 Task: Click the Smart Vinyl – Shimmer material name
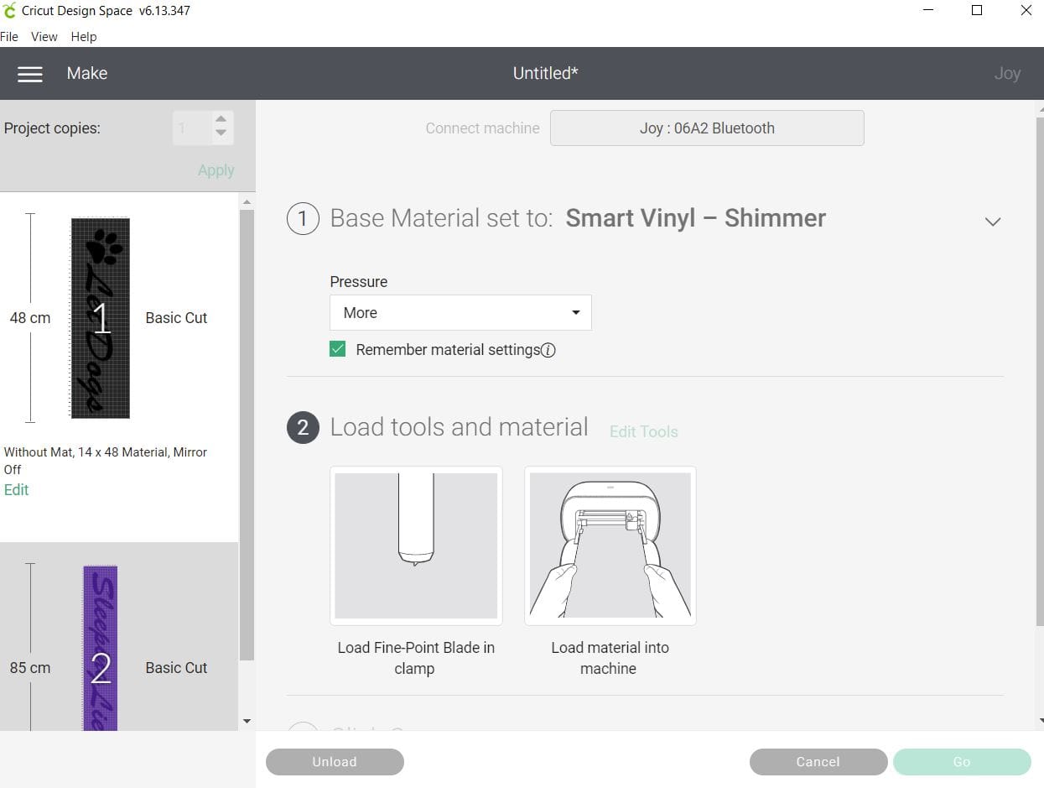pos(696,218)
